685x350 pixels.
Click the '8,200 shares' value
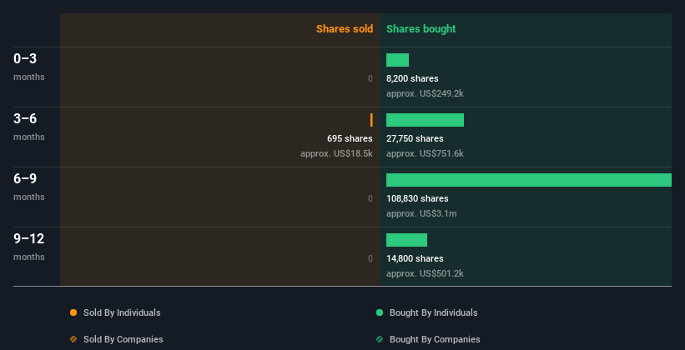(x=412, y=78)
